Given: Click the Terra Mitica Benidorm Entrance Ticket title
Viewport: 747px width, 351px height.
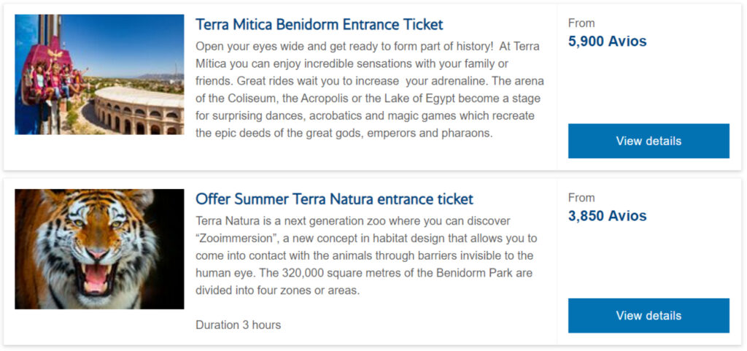Looking at the screenshot, I should tap(319, 25).
